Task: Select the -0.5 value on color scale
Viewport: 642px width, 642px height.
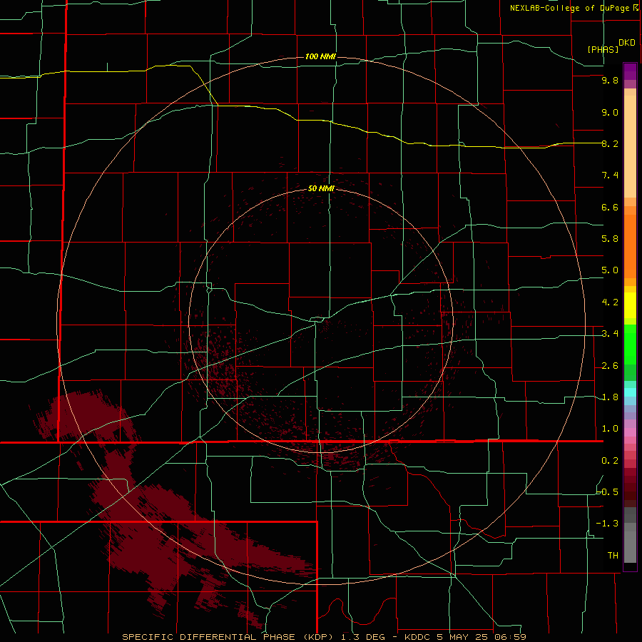Action: tap(608, 492)
